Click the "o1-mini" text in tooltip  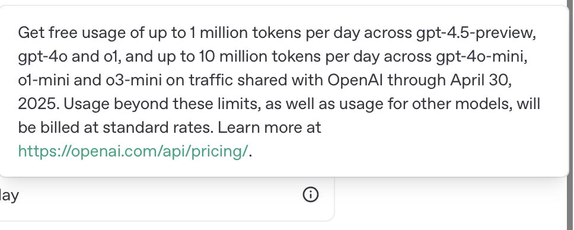point(43,80)
